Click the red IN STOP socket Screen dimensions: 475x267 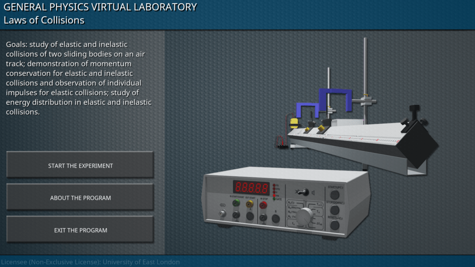(263, 204)
